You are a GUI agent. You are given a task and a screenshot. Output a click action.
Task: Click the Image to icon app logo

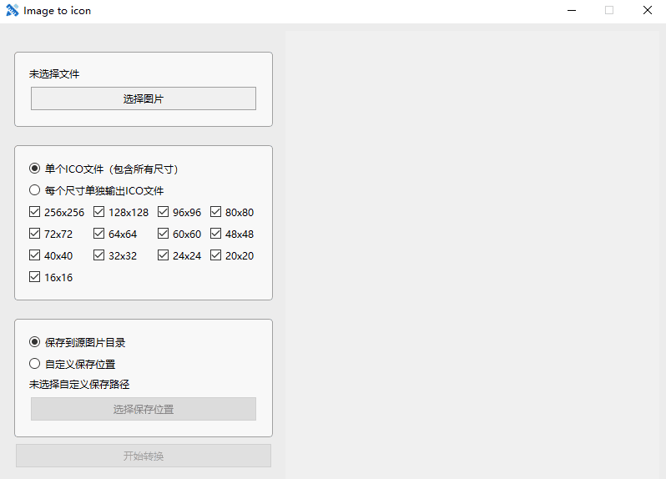pyautogui.click(x=13, y=10)
